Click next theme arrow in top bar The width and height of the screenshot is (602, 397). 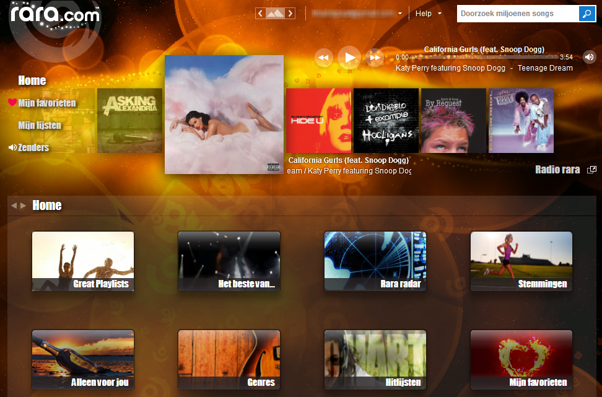(290, 14)
